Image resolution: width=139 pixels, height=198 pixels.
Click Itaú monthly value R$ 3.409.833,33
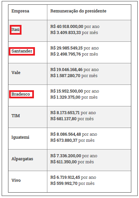point(65,33)
